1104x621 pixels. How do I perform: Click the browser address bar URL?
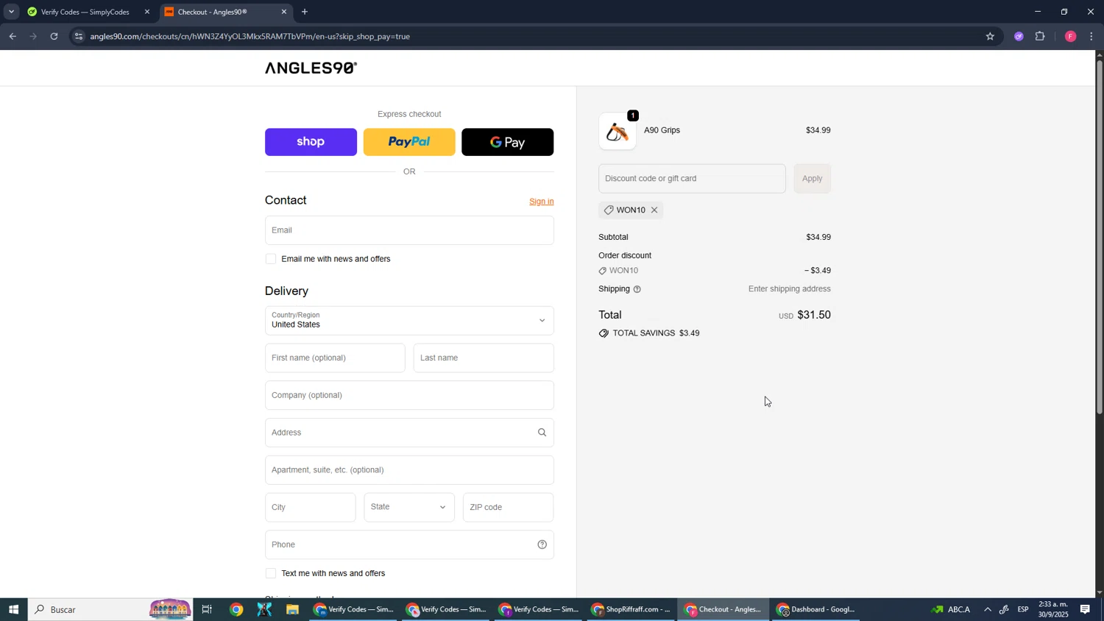coord(250,36)
